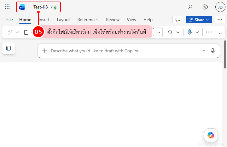Open Copilot prompt more options ellipsis
This screenshot has height=147, width=227.
point(203,51)
